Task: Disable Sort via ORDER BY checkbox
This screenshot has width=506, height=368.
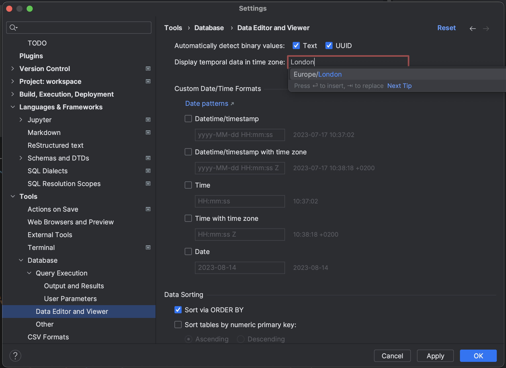Action: point(178,310)
